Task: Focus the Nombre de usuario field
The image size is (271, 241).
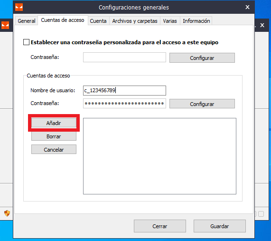Action: click(124, 90)
